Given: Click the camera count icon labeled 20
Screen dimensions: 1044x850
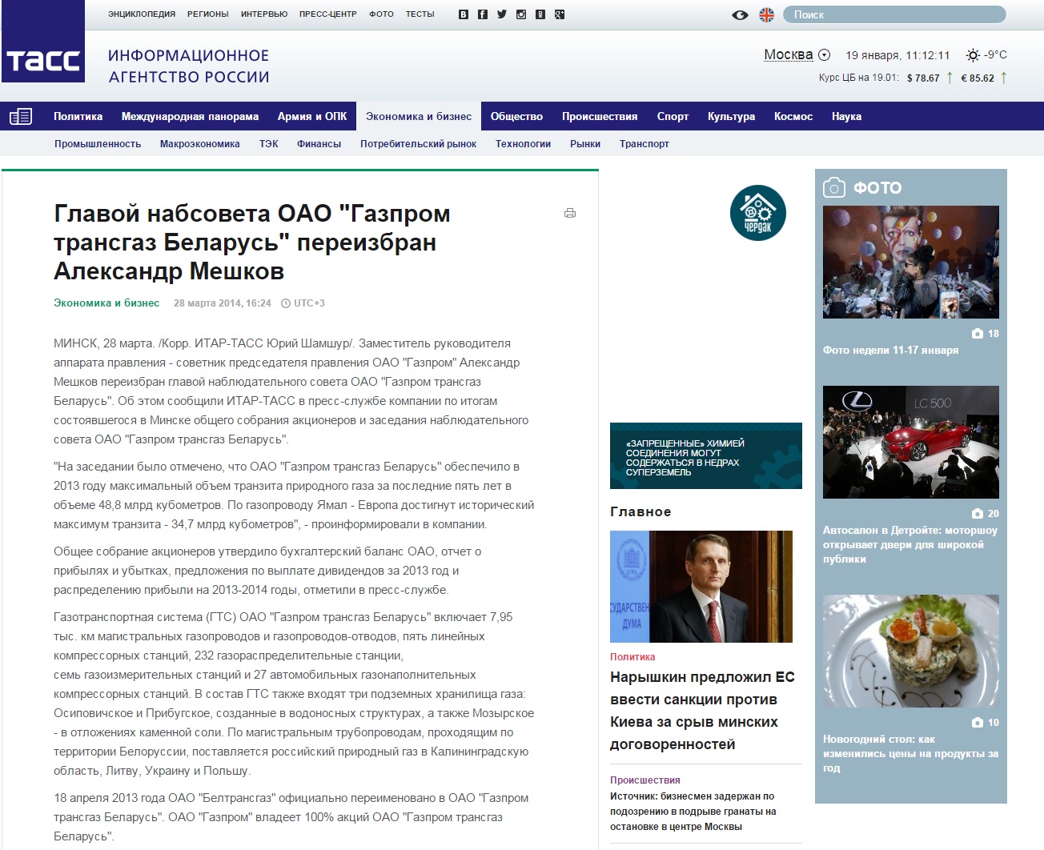Looking at the screenshot, I should pos(978,514).
